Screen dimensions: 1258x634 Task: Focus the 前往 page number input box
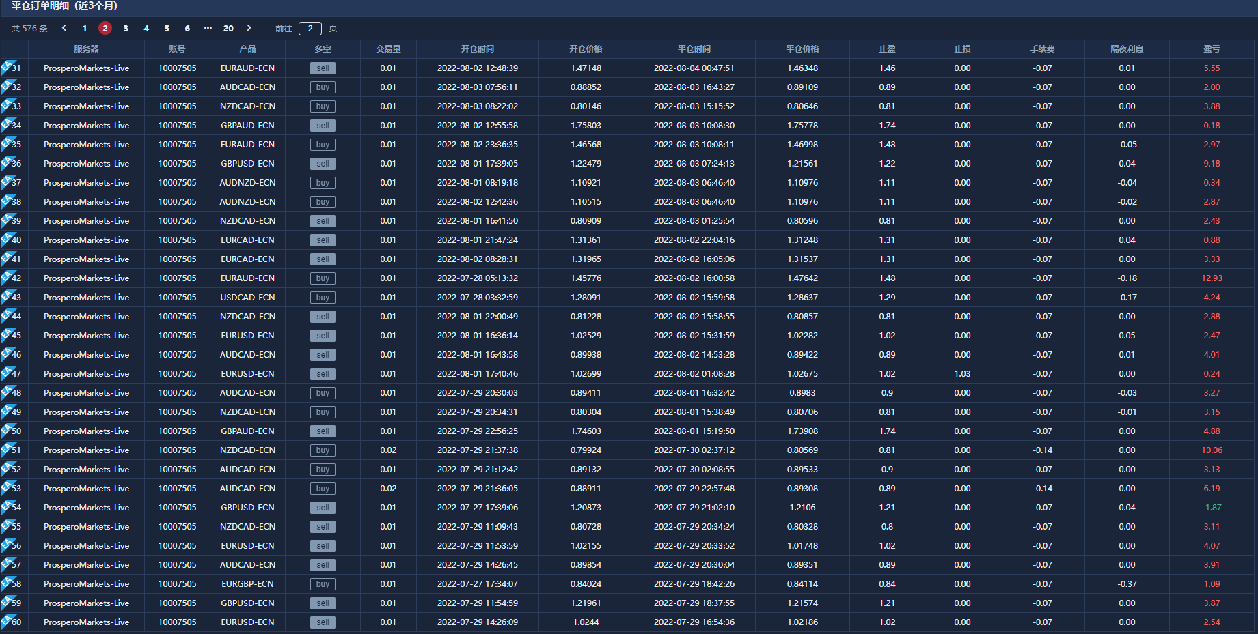[x=310, y=28]
